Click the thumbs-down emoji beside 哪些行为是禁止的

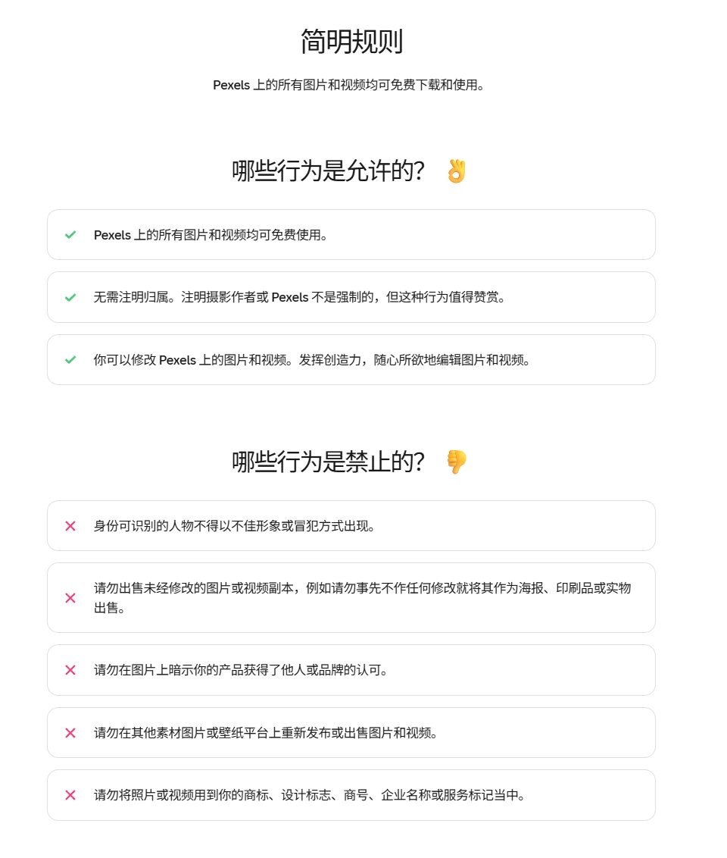[456, 462]
